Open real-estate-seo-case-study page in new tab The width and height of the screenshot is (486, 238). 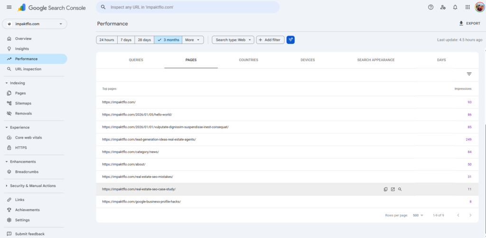pyautogui.click(x=393, y=189)
